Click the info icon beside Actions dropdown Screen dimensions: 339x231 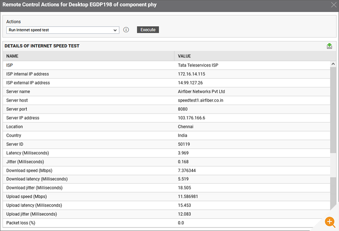pyautogui.click(x=126, y=30)
